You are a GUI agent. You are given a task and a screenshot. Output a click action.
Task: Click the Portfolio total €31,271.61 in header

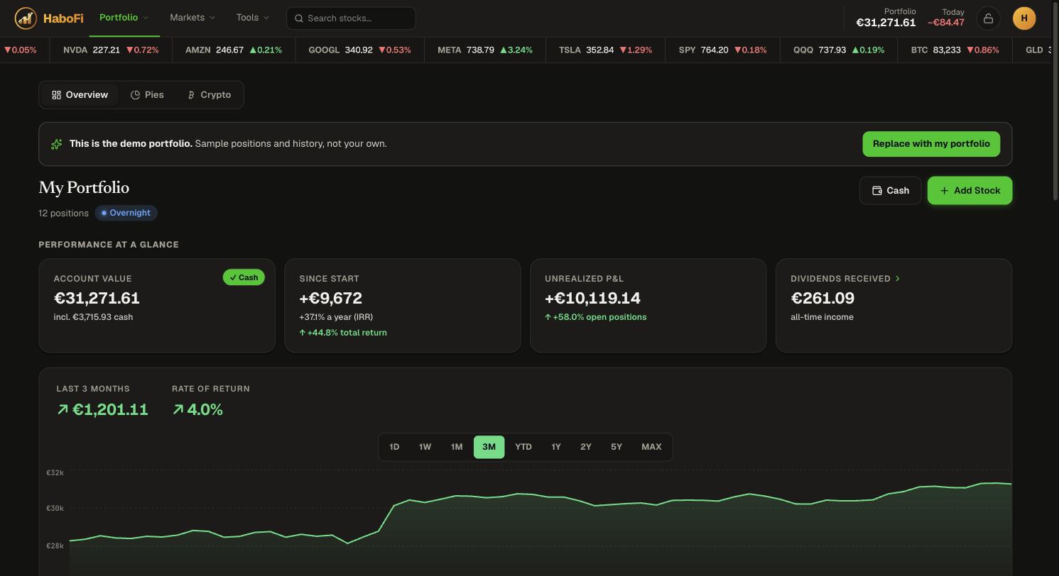[x=886, y=23]
